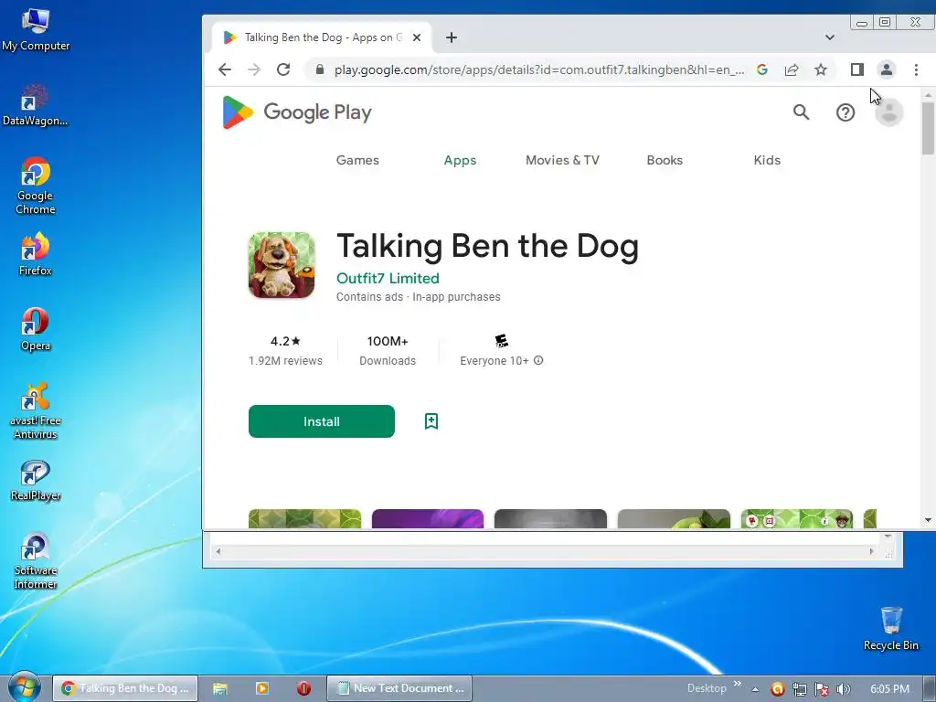The image size is (936, 702).
Task: Click Chrome's forward navigation arrow
Action: pyautogui.click(x=254, y=69)
